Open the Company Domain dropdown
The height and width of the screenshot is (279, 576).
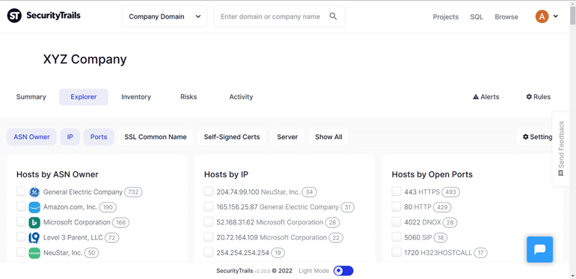click(165, 16)
